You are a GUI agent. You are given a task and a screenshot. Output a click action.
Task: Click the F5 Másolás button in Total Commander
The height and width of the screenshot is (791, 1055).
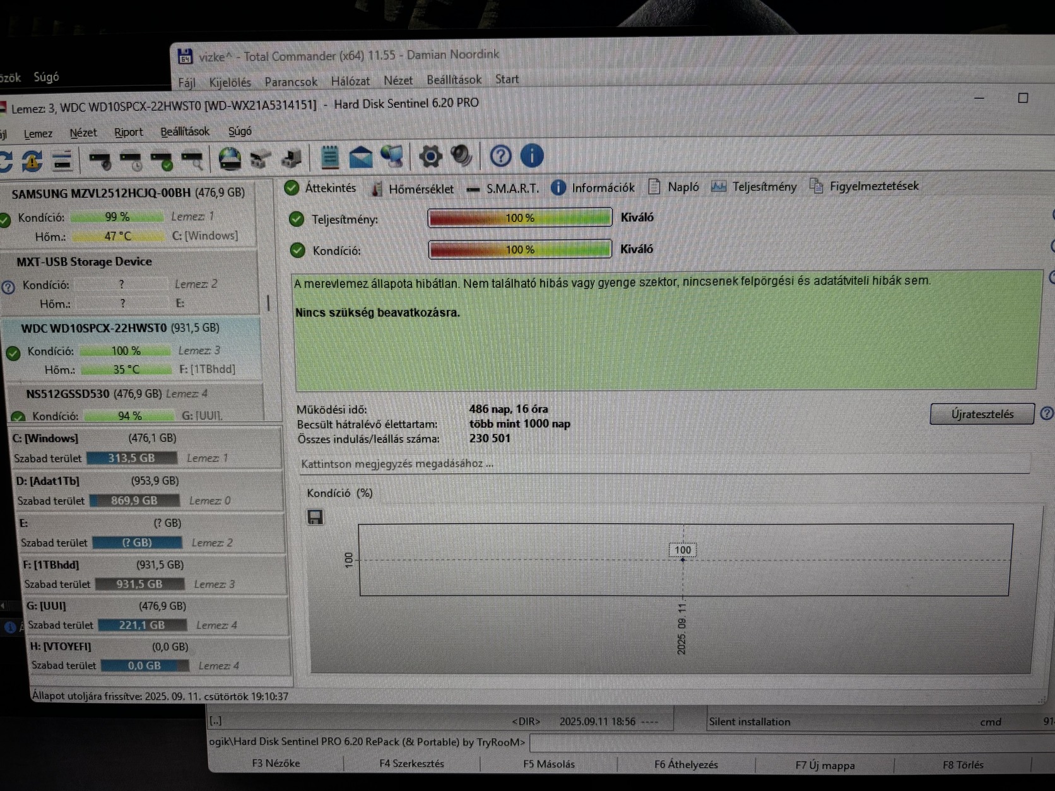[549, 765]
